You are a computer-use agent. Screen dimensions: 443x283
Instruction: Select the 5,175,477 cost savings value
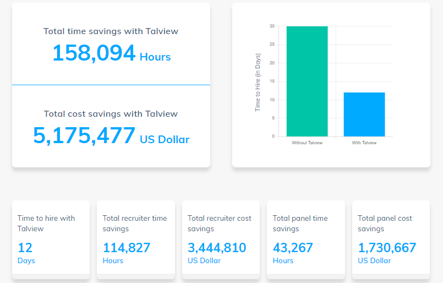point(84,135)
